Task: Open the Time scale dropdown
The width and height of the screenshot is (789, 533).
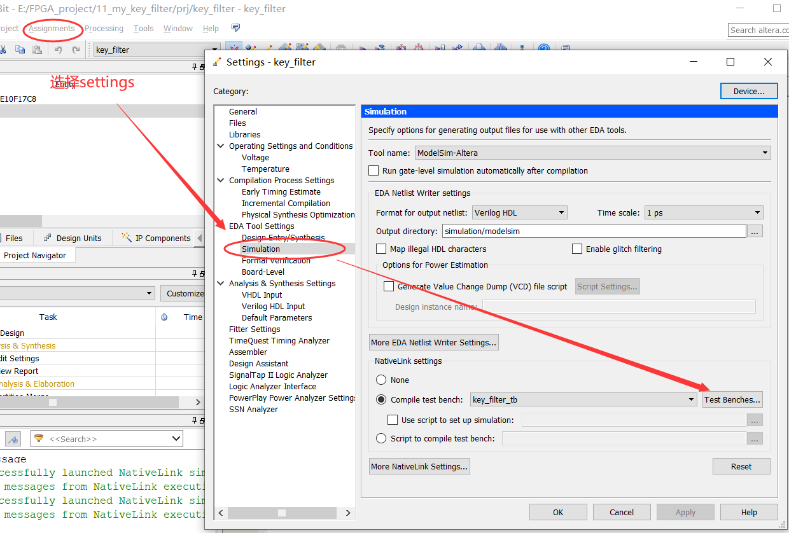Action: click(x=704, y=212)
